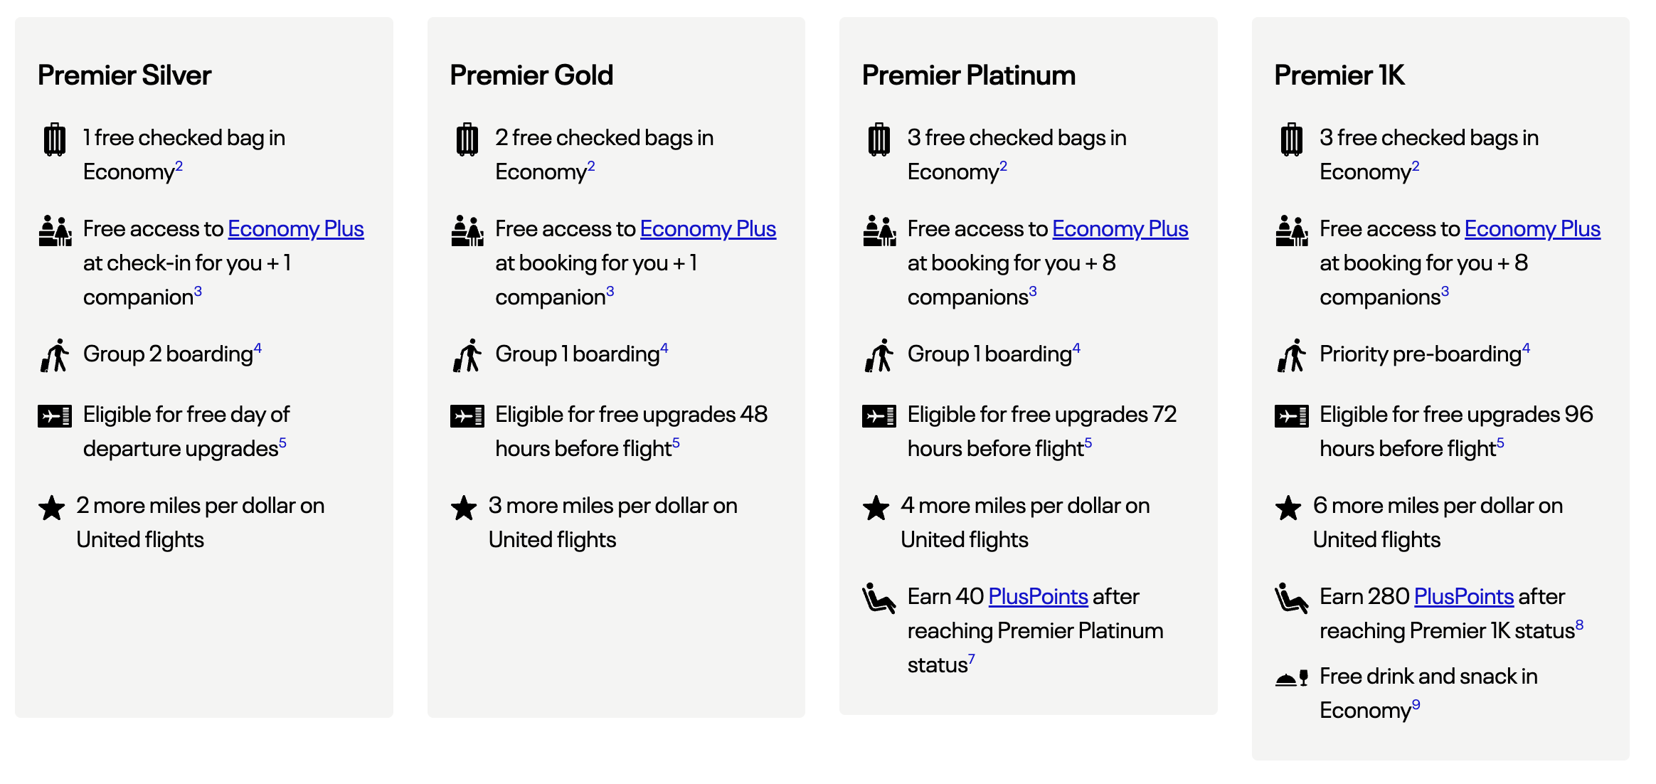Screen dimensions: 1656x784
Task: Click the boarding person icon in Premier Platinum
Action: [x=879, y=355]
